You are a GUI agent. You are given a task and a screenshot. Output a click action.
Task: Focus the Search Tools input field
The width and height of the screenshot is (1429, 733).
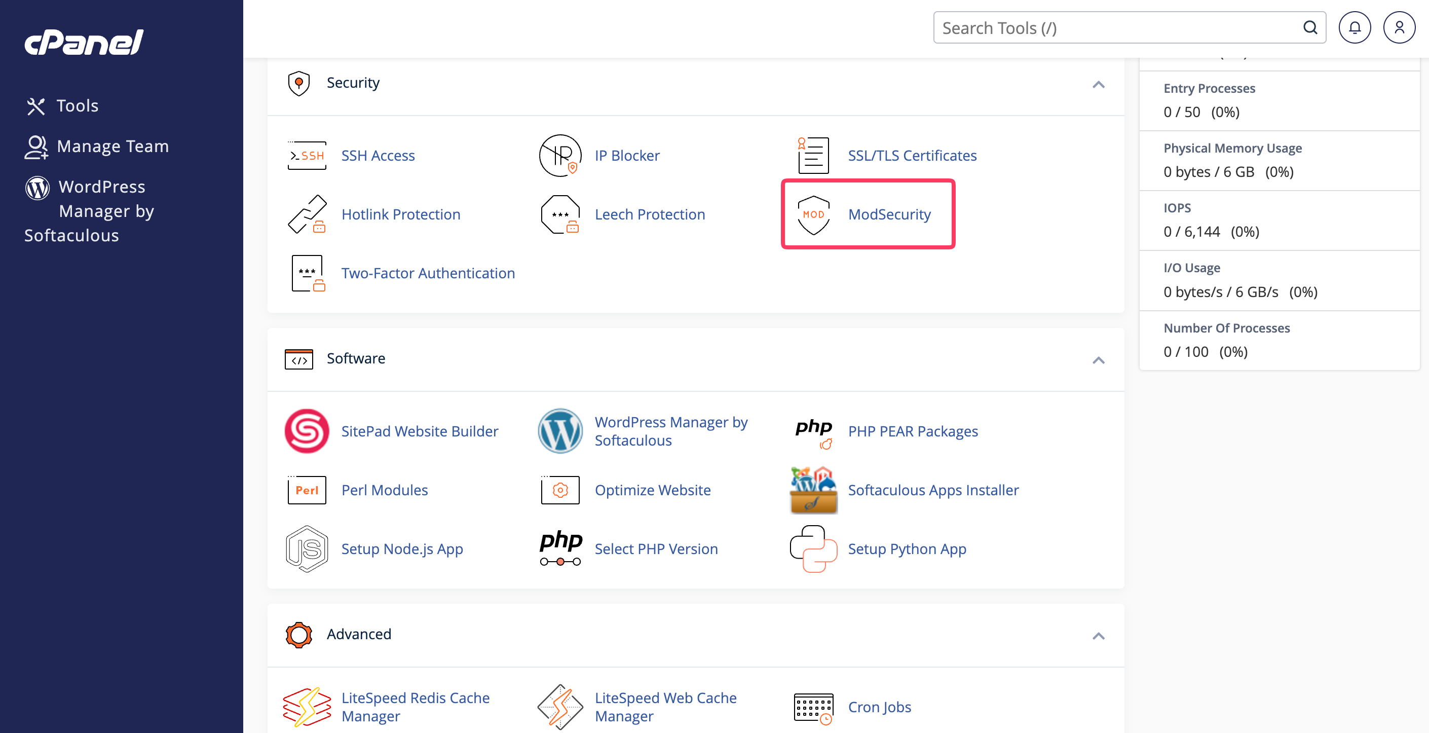pos(1130,28)
